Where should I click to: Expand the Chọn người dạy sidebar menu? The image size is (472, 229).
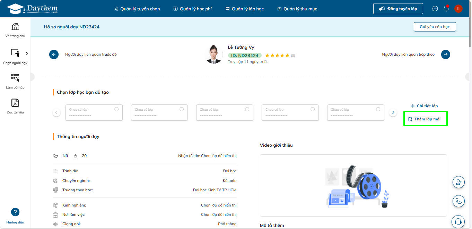coord(27,54)
